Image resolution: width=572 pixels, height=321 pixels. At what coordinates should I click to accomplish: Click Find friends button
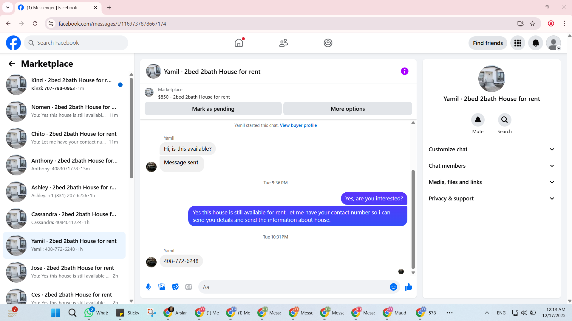tap(488, 43)
